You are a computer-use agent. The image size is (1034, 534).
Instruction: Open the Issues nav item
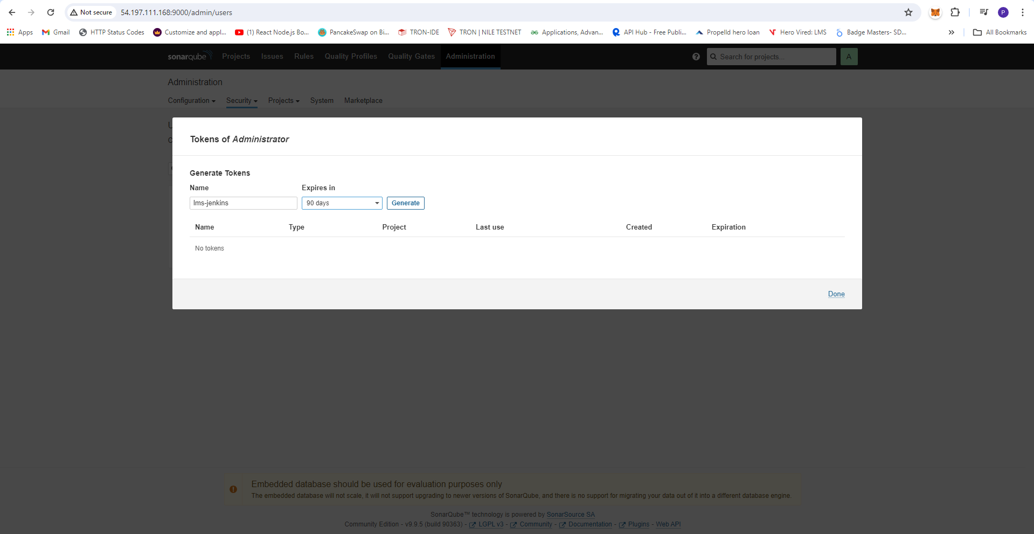point(272,56)
